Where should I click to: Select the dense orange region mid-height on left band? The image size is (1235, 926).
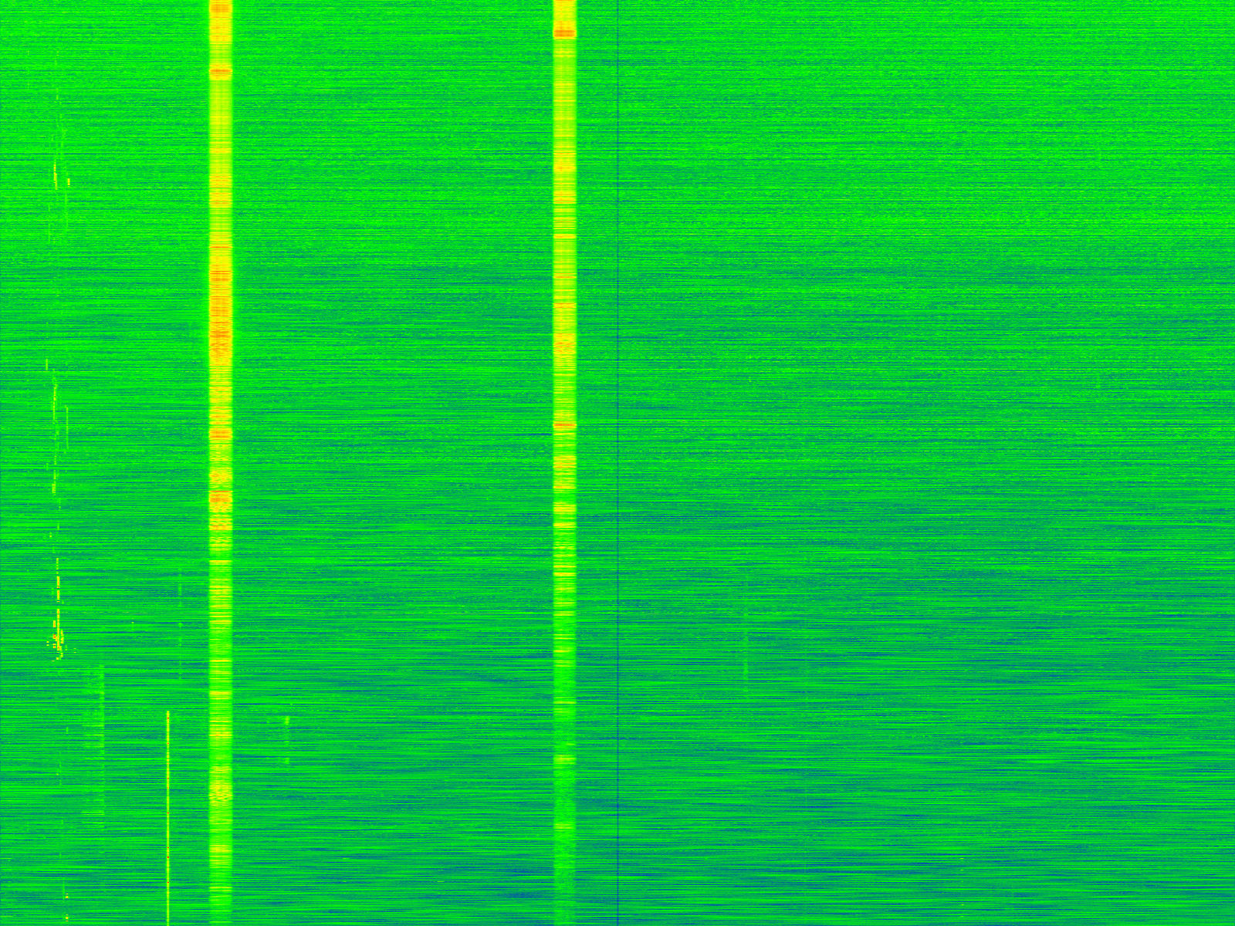(x=221, y=324)
